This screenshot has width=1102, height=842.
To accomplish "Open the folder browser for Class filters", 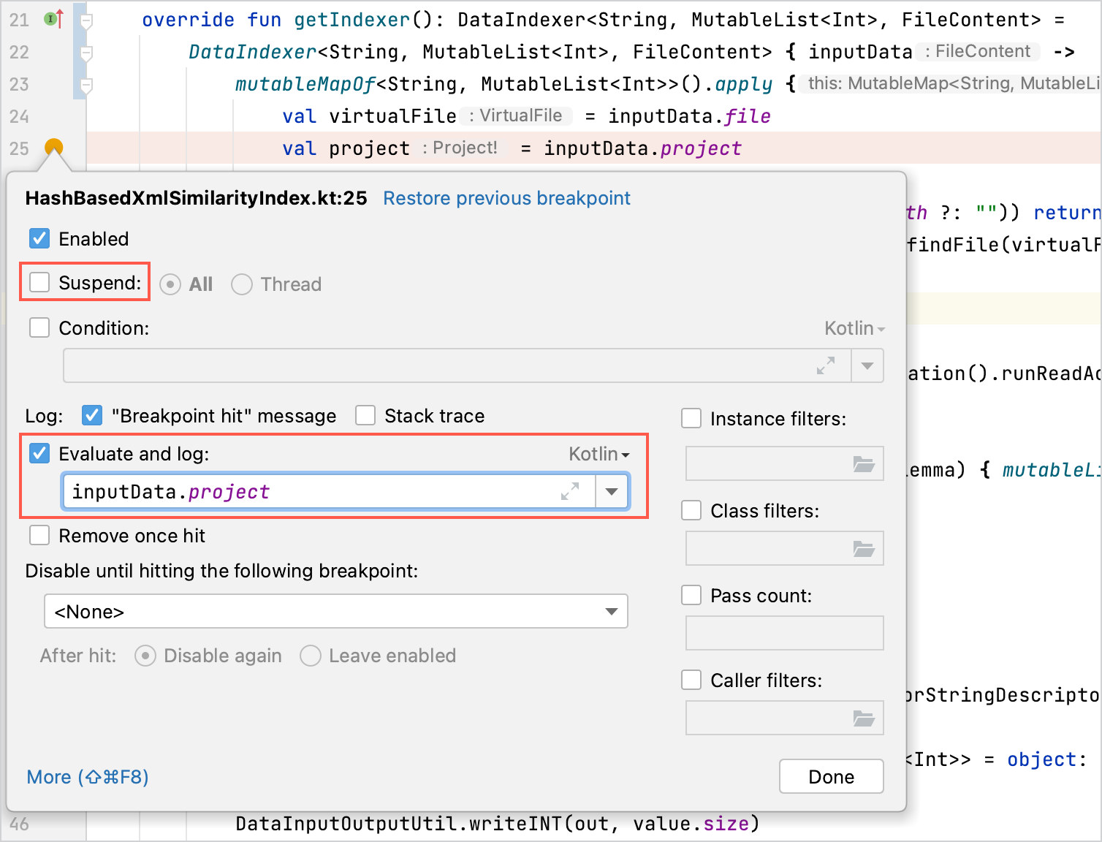I will pyautogui.click(x=864, y=547).
